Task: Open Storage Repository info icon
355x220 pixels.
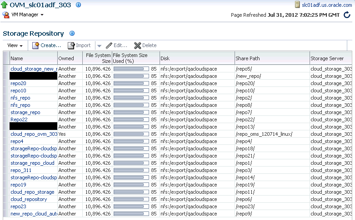Action: click(x=72, y=33)
